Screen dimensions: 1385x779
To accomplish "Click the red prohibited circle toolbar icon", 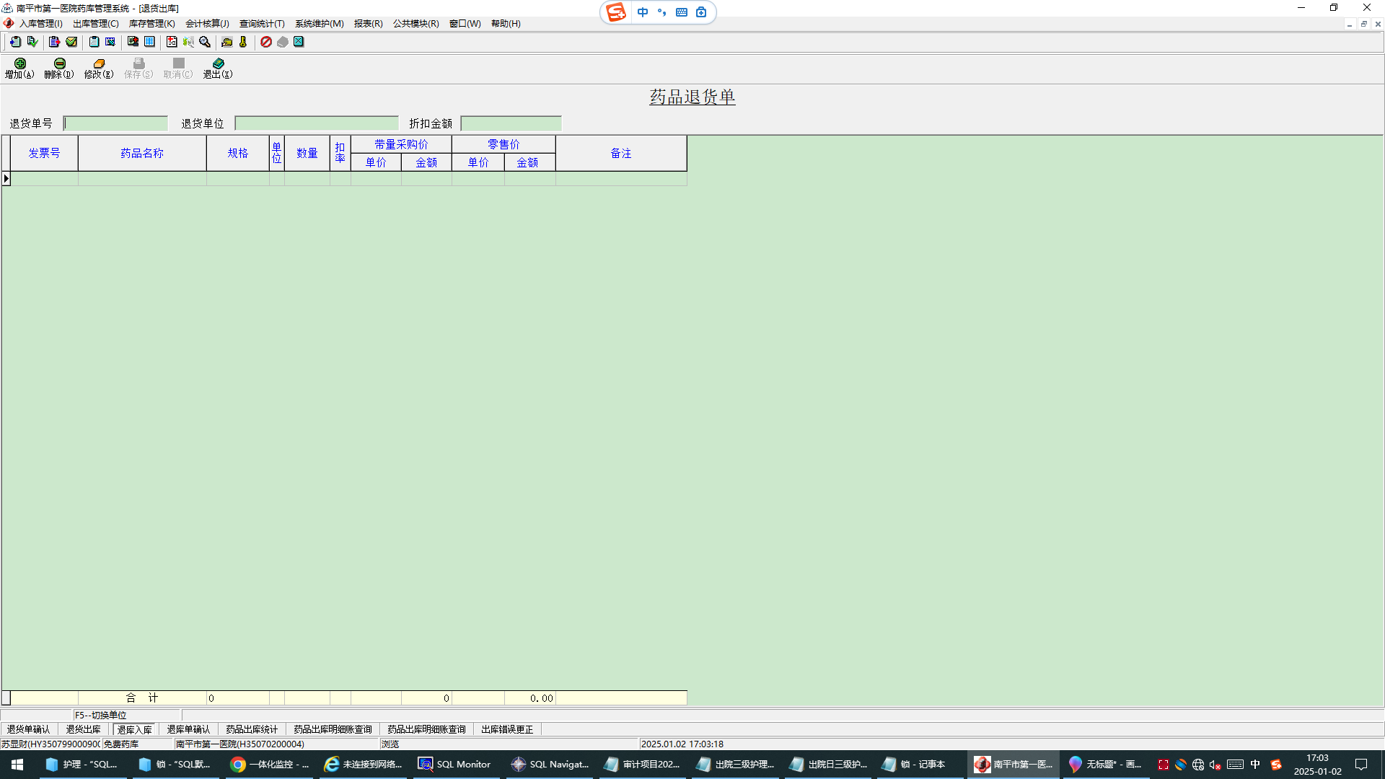I will [x=266, y=42].
